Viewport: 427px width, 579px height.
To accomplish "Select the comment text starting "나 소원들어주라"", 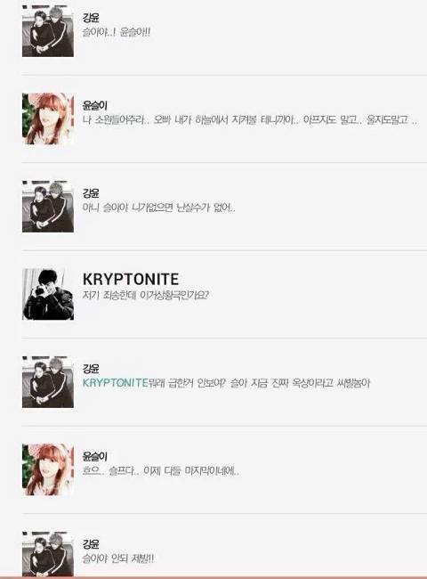I will (x=250, y=120).
